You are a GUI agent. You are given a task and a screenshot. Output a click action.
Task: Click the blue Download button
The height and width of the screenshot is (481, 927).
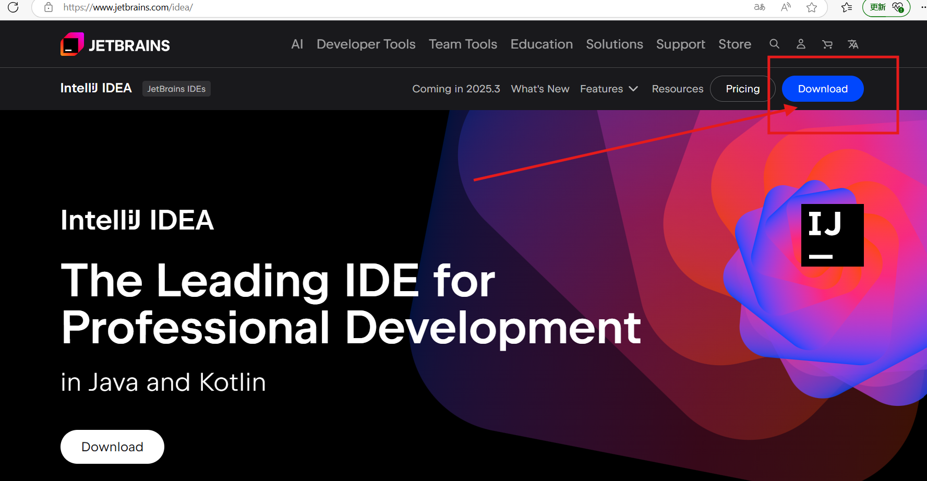click(x=823, y=89)
